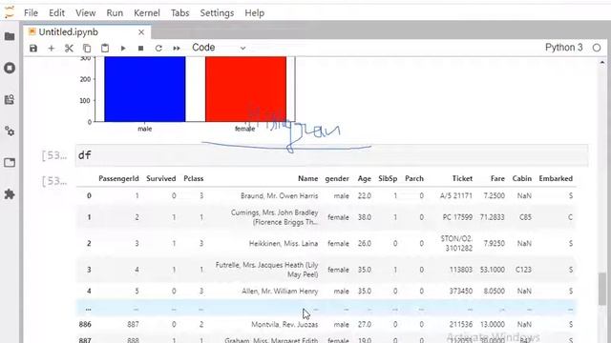Open the File menu
This screenshot has width=611, height=343.
[x=31, y=12]
